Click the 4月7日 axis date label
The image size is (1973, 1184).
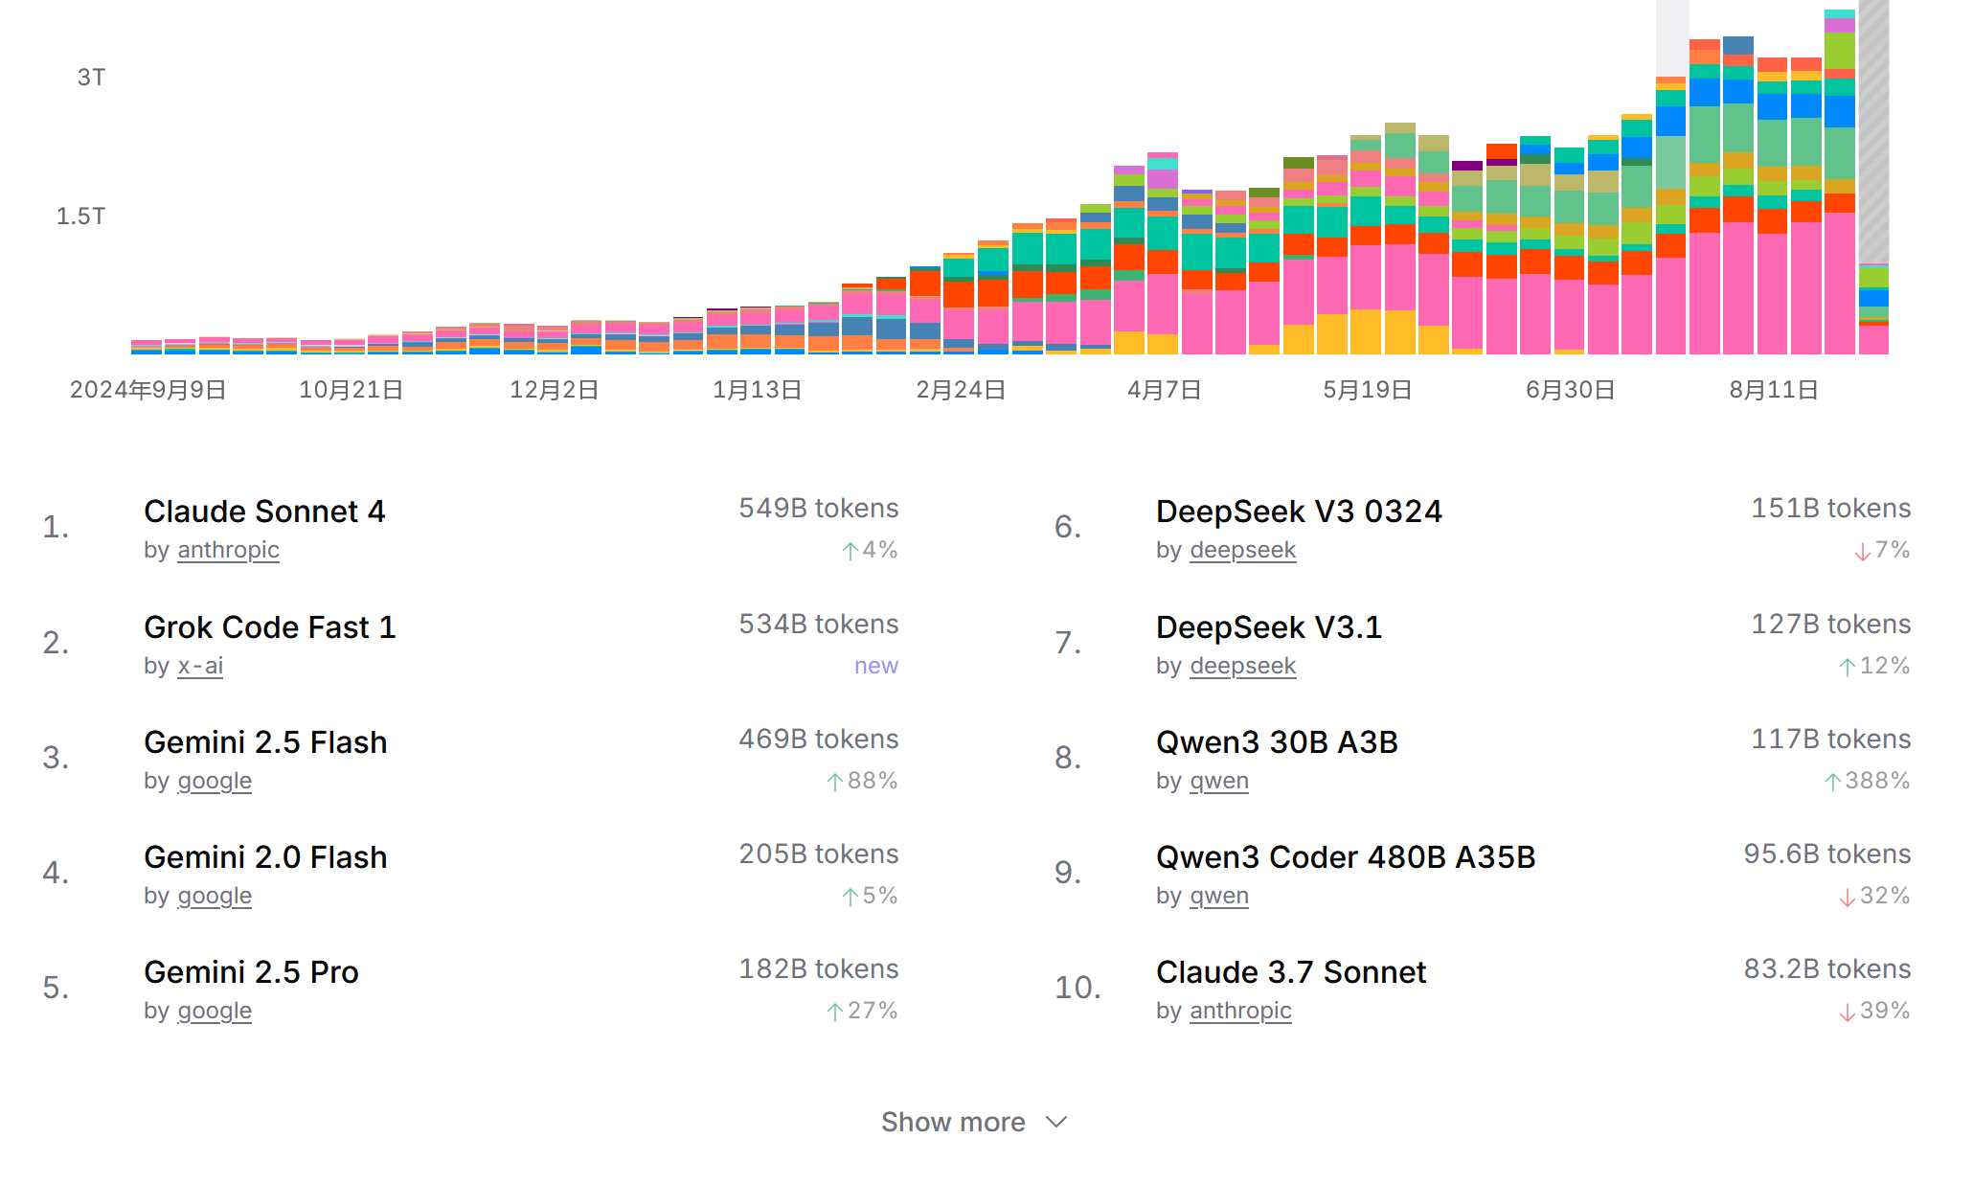[x=1164, y=390]
